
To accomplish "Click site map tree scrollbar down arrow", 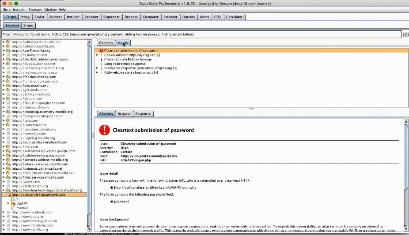I will (x=89, y=229).
